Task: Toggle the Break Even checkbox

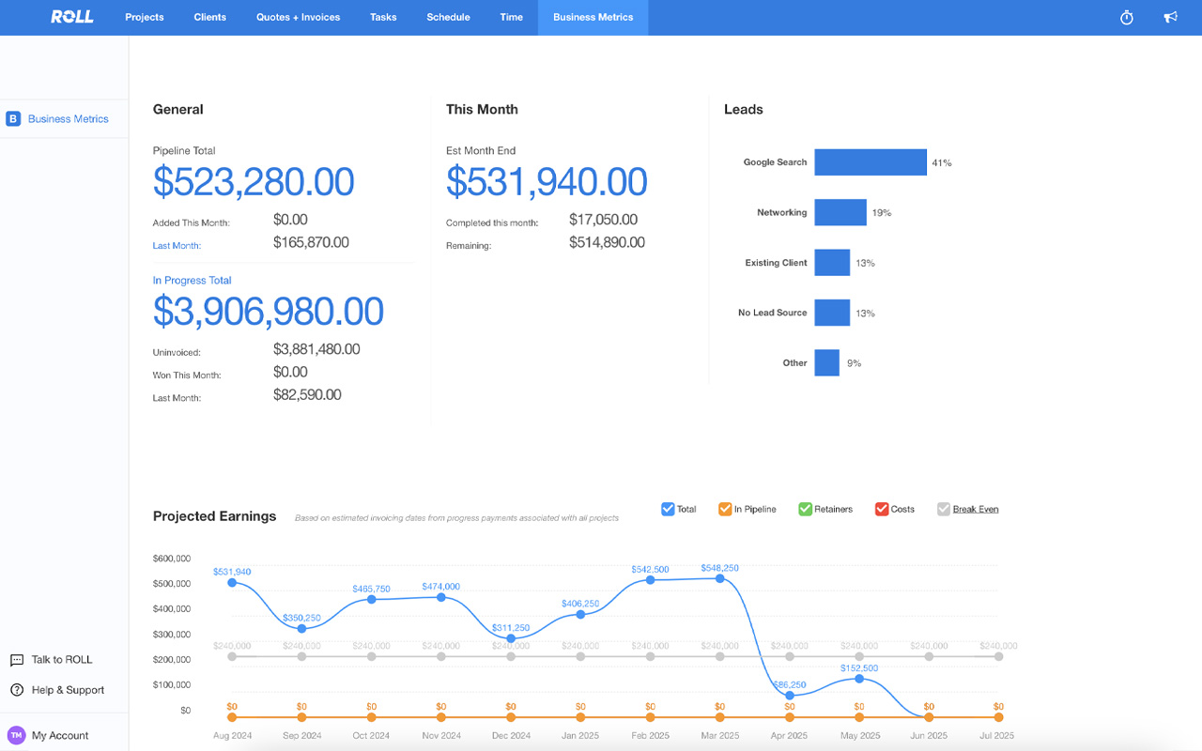Action: [944, 509]
